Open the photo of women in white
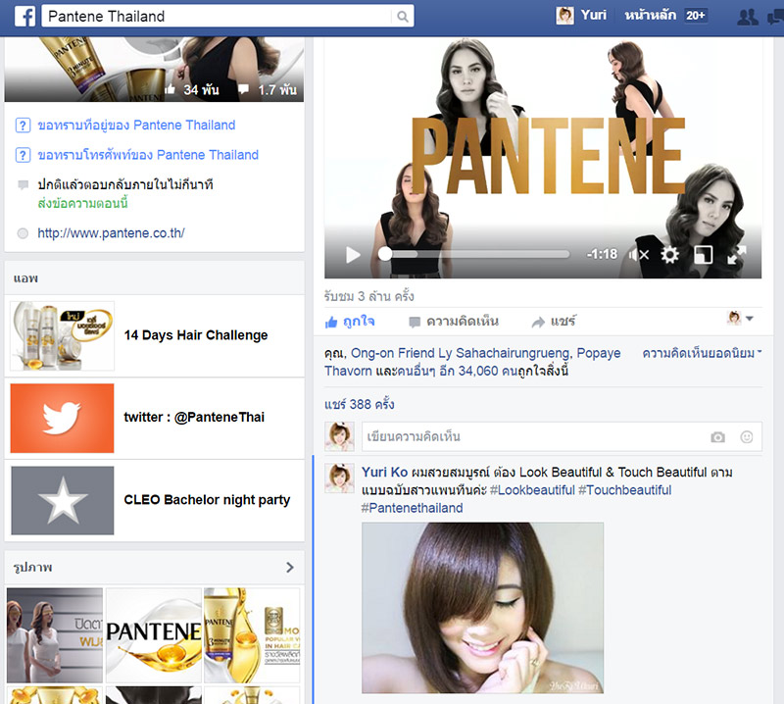The image size is (784, 704). pos(55,635)
